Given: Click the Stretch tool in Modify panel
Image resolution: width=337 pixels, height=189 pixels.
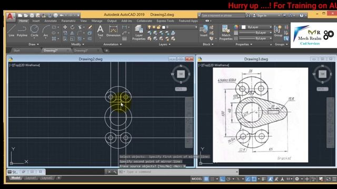Looking at the screenshot, I should click(65, 39).
